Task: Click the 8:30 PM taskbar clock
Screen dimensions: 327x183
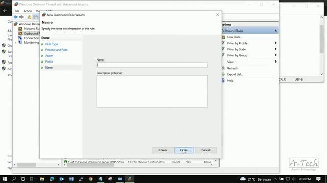Action: [305, 179]
